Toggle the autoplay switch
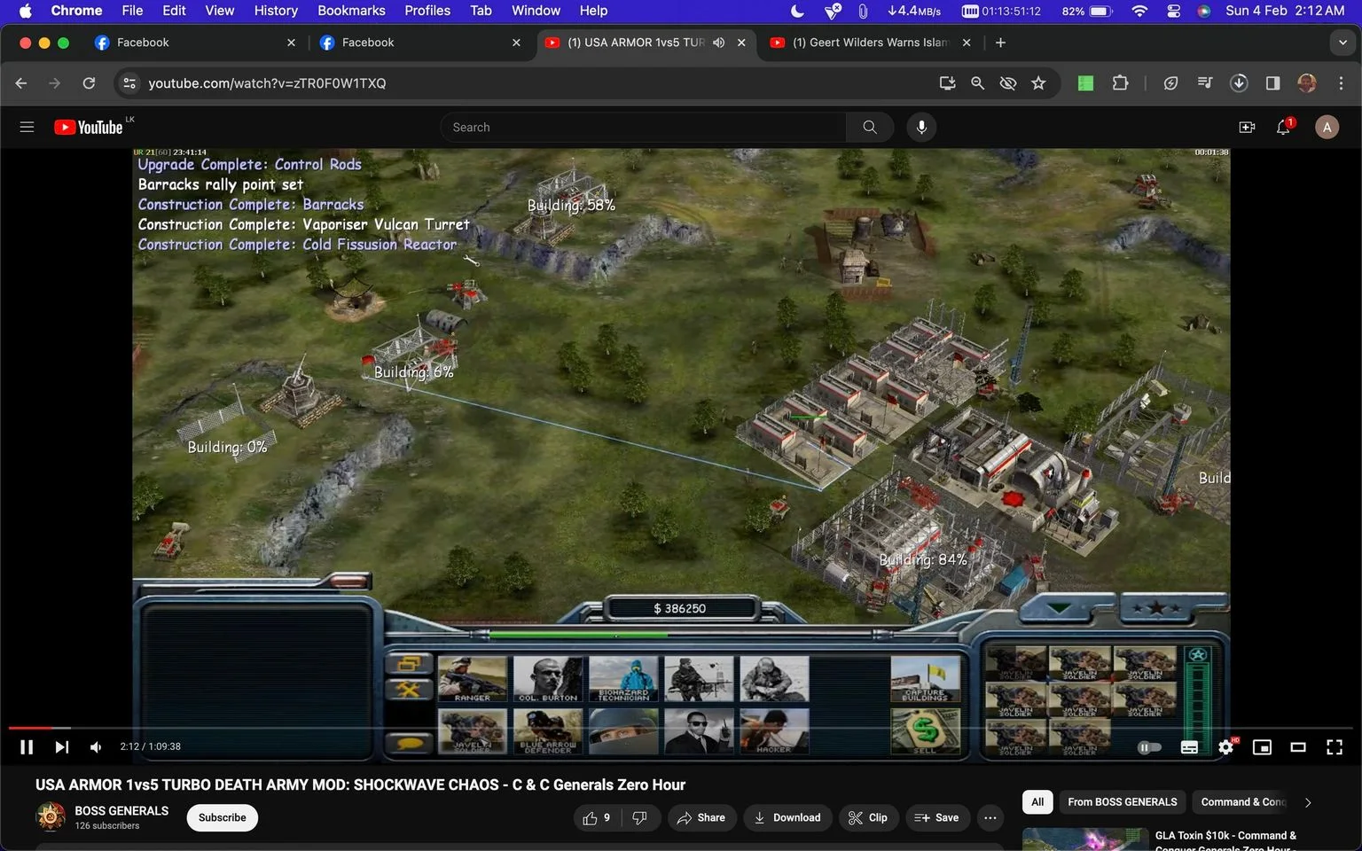Image resolution: width=1362 pixels, height=851 pixels. (x=1149, y=747)
